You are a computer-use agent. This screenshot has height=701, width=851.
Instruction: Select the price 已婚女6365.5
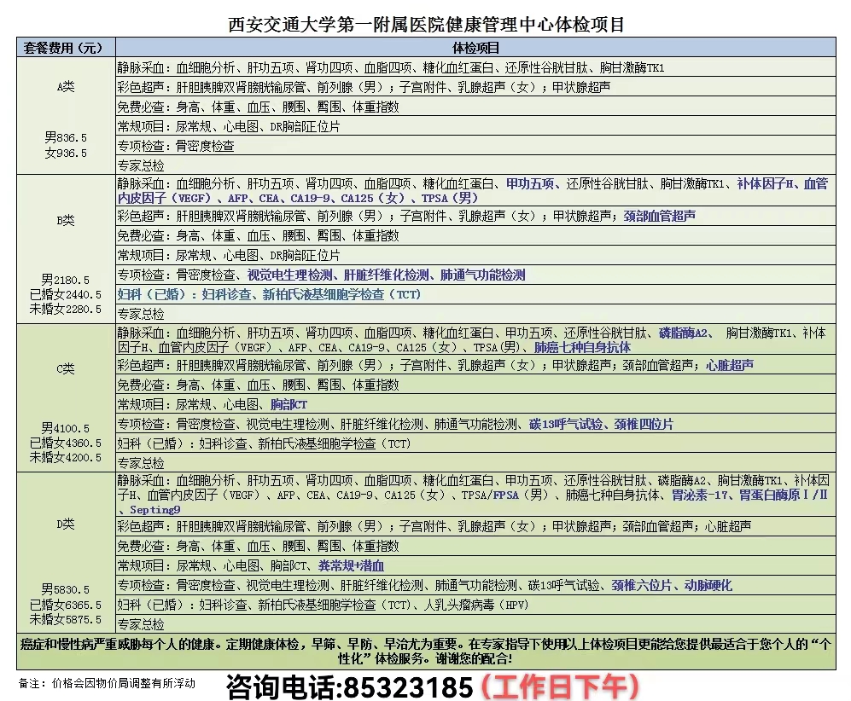tap(66, 605)
